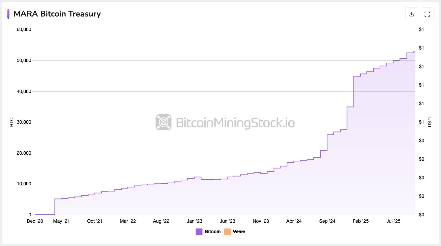Open the chart in fullscreen mode
The image size is (441, 246).
tap(427, 14)
